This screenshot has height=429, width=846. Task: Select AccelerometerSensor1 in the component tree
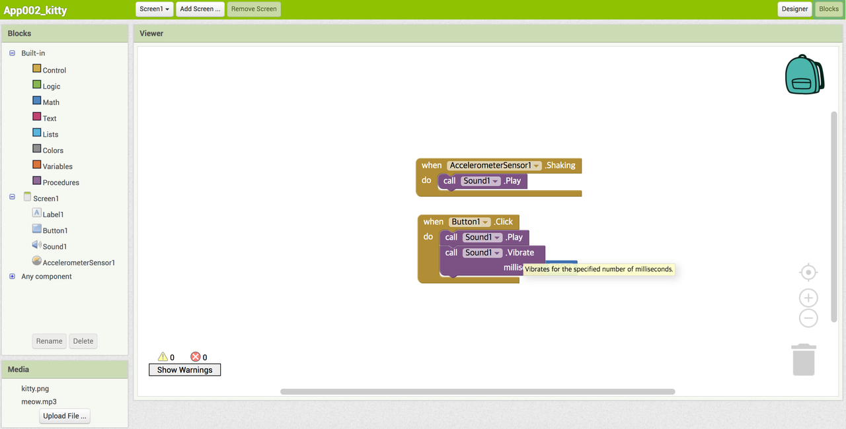(79, 263)
